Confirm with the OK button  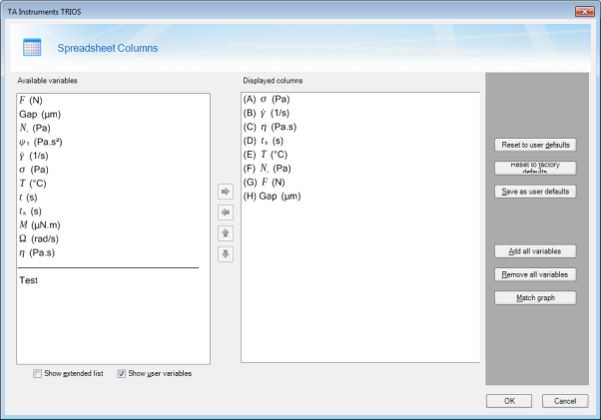[509, 401]
